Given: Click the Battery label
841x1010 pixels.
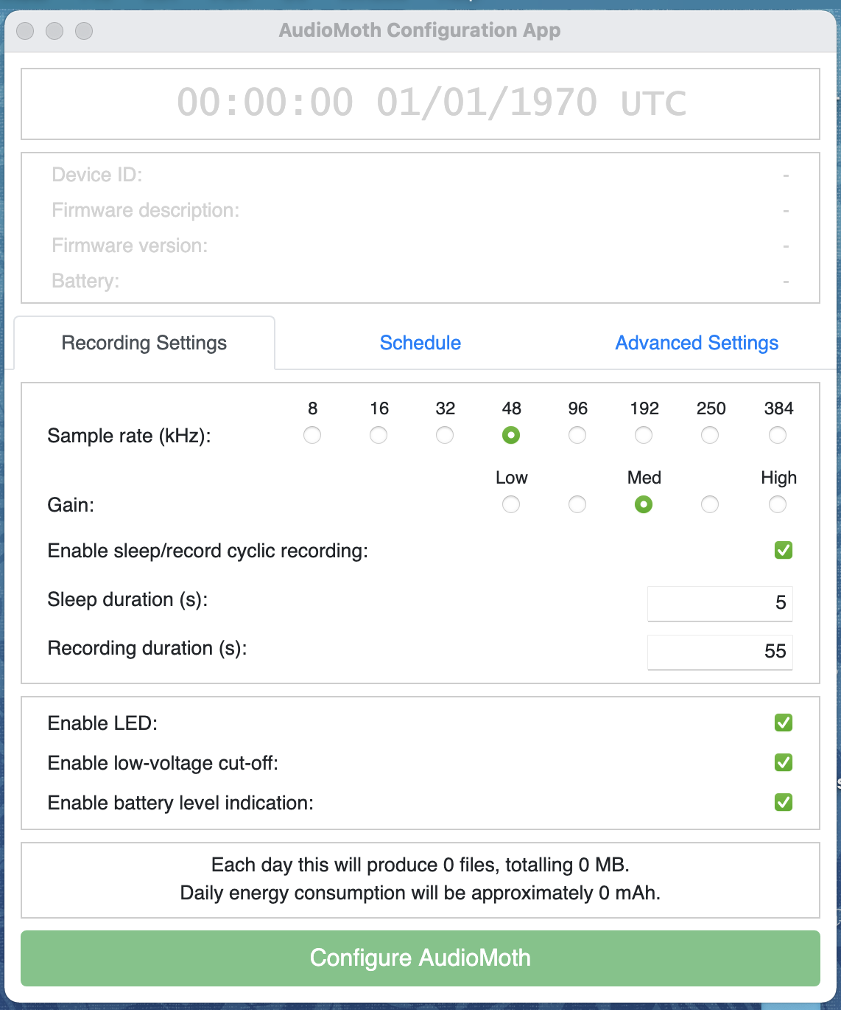Looking at the screenshot, I should 85,281.
